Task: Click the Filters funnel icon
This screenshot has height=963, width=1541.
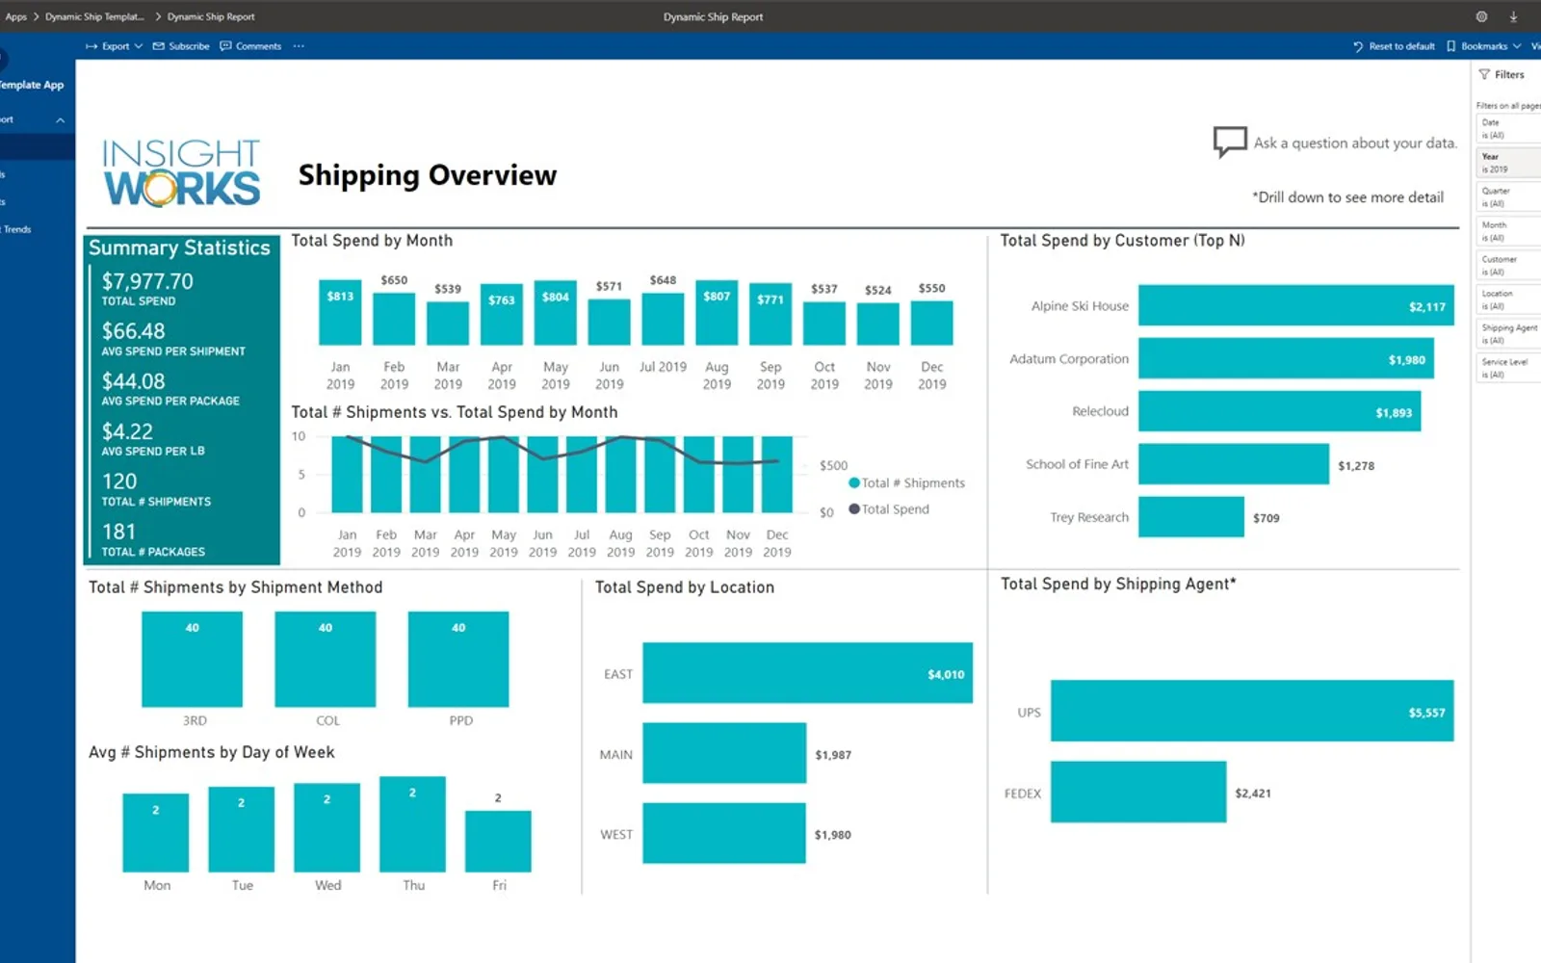Action: tap(1484, 74)
